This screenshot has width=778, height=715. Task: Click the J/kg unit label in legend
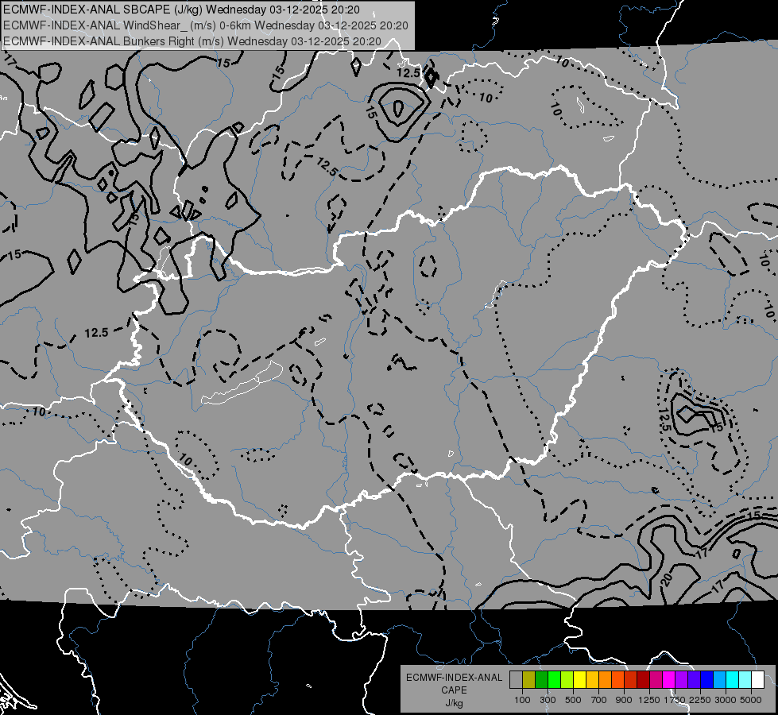pos(454,703)
